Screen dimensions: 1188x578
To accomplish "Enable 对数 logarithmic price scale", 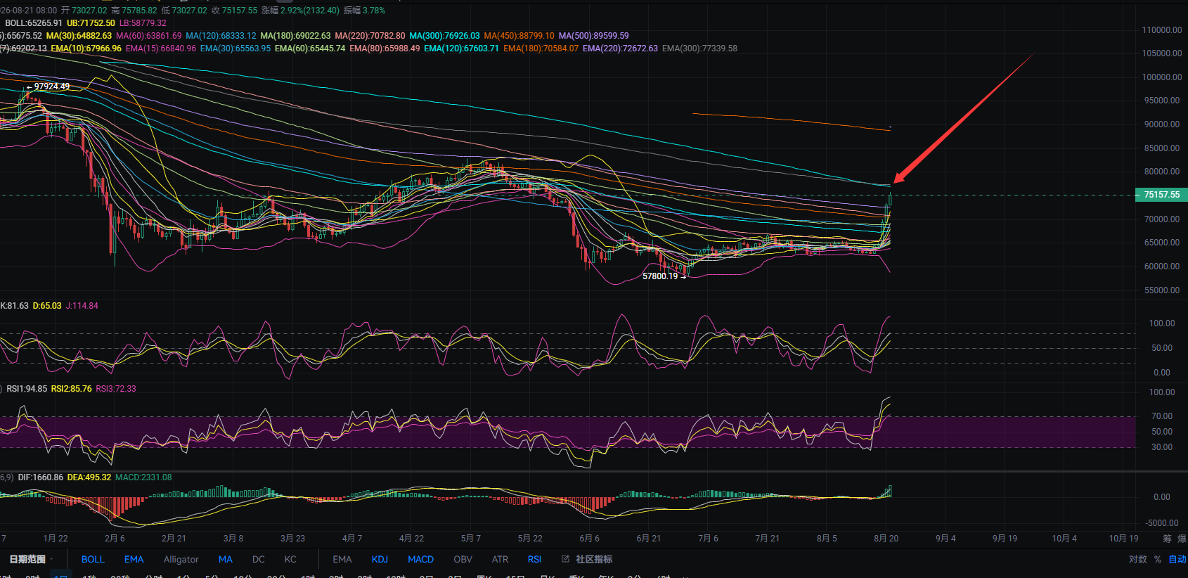I will (x=1137, y=559).
